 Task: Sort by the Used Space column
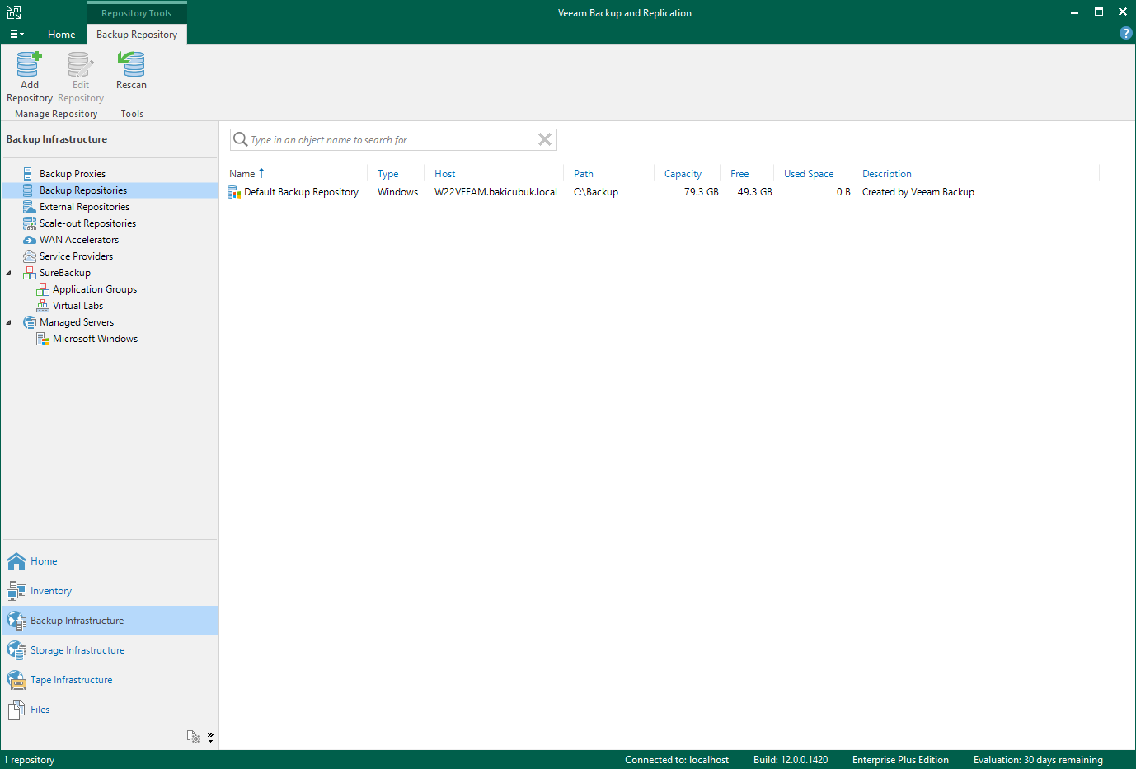809,174
